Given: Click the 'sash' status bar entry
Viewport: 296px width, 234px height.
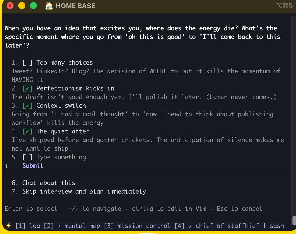Looking at the screenshot, I should click(277, 226).
